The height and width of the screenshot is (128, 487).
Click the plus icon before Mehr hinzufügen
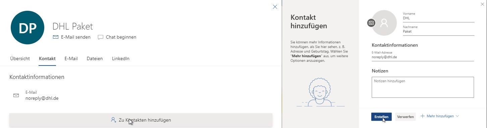point(422,116)
